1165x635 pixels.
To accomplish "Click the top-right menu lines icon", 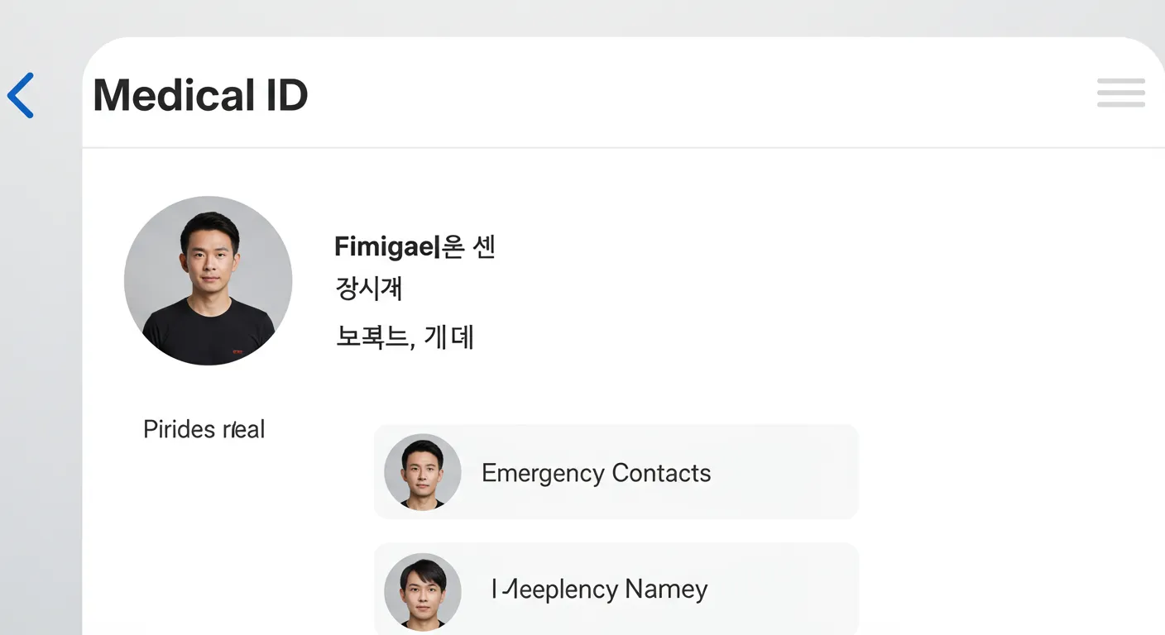I will (x=1121, y=93).
